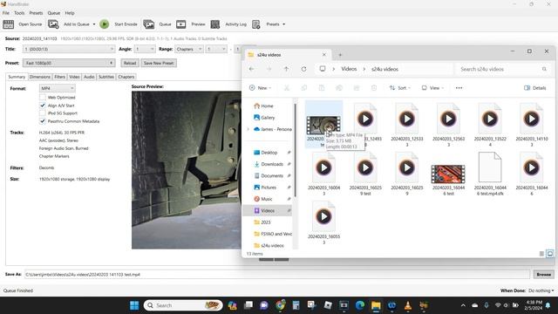
Task: Click the Add to Queue icon
Action: [x=53, y=24]
